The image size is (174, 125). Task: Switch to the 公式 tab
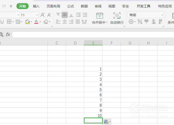pyautogui.click(x=70, y=6)
